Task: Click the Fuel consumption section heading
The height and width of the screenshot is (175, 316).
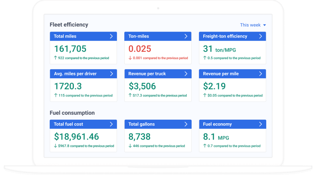Action: click(72, 113)
